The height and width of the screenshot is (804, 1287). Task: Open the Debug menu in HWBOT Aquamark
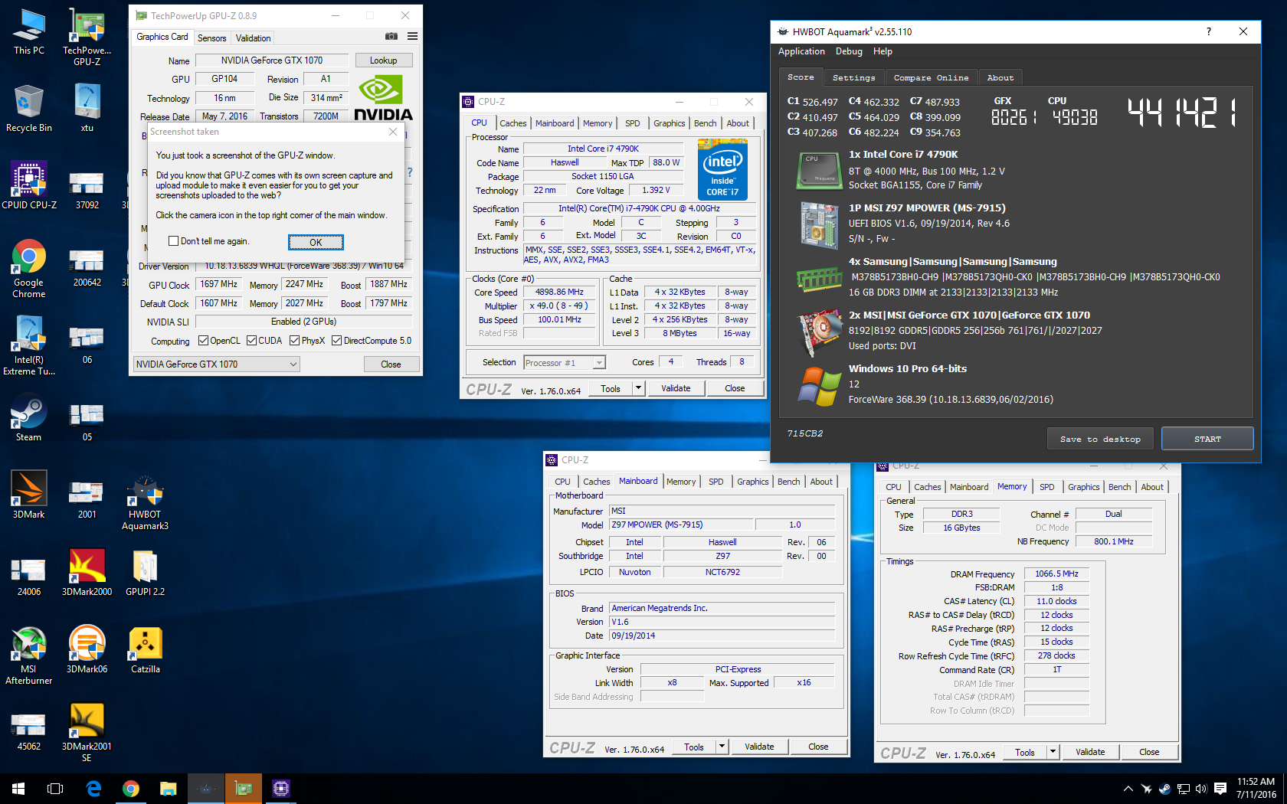tap(849, 51)
